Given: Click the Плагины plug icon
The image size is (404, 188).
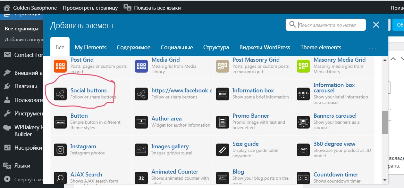Looking at the screenshot, I should pyautogui.click(x=7, y=86).
